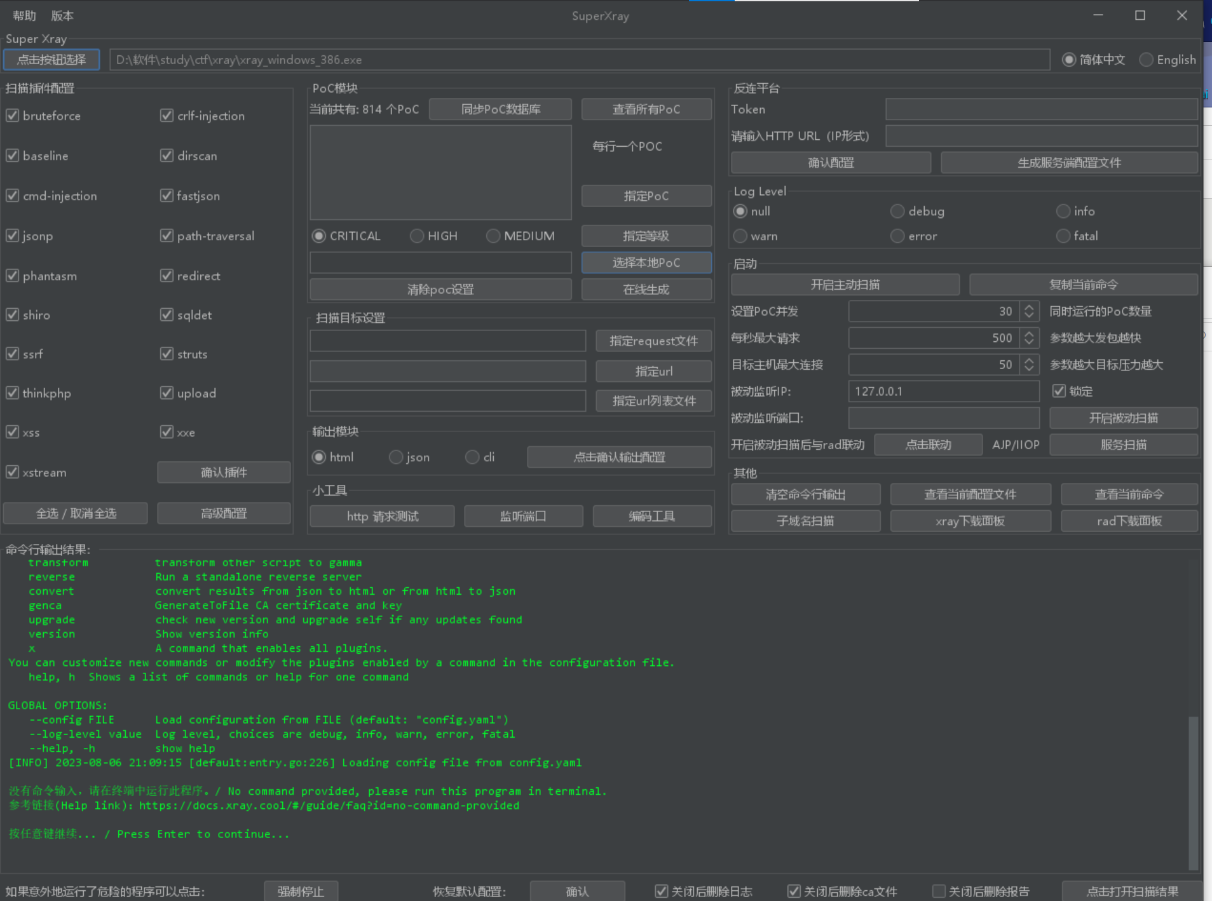Click the 在线生成 button
This screenshot has height=901, width=1212.
coord(646,290)
